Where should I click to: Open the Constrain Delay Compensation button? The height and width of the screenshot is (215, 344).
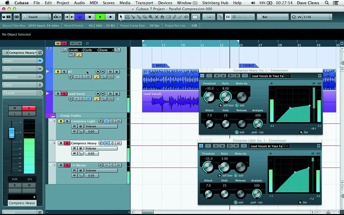click(17, 17)
